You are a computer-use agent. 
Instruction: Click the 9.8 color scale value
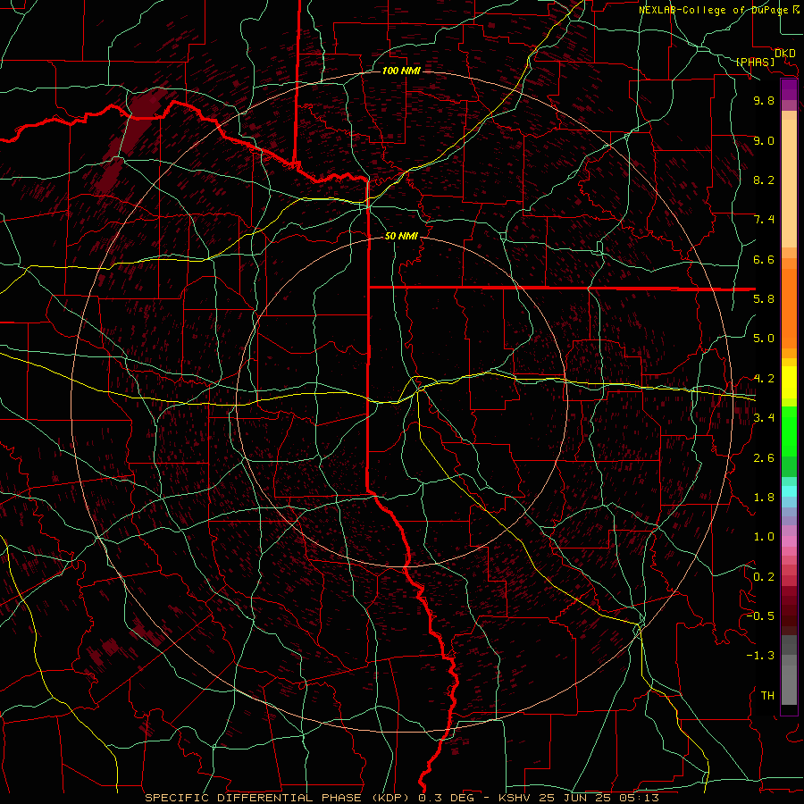click(764, 100)
